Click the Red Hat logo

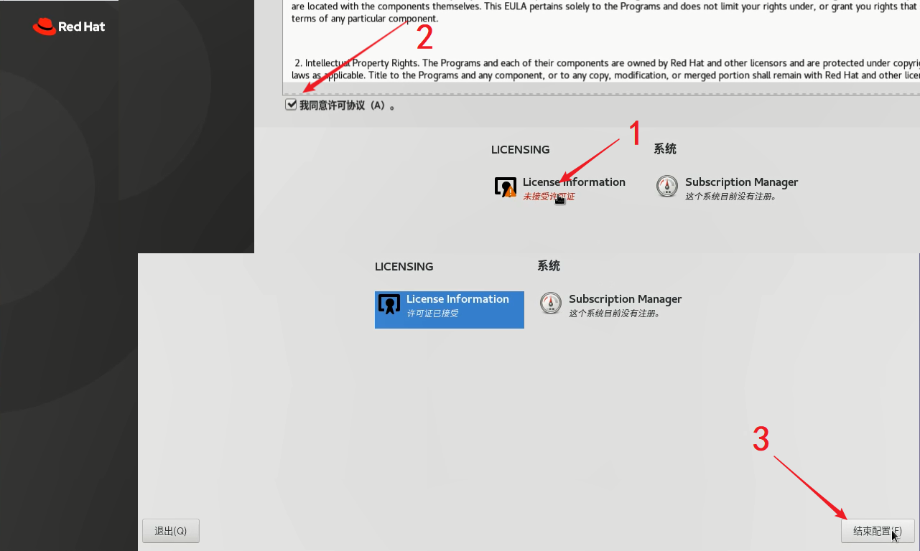pos(69,27)
